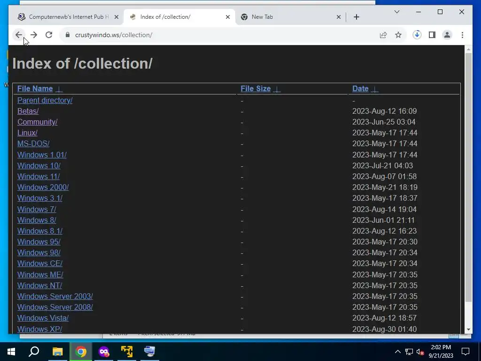Share this page via share icon

click(383, 35)
